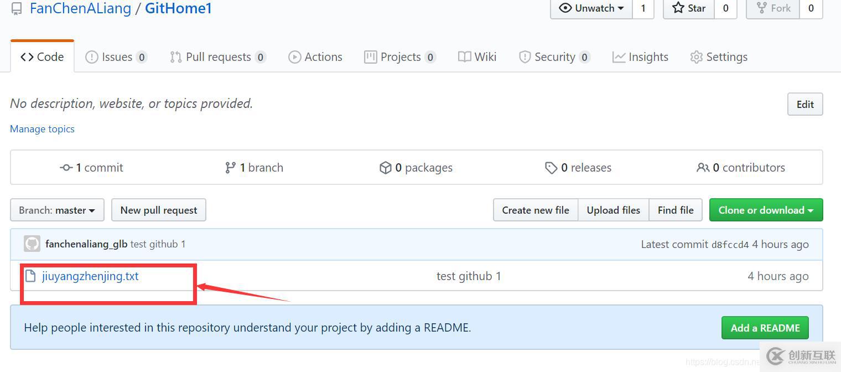Open the jiuyangzhenjing.txt file link
841x372 pixels.
tap(90, 276)
